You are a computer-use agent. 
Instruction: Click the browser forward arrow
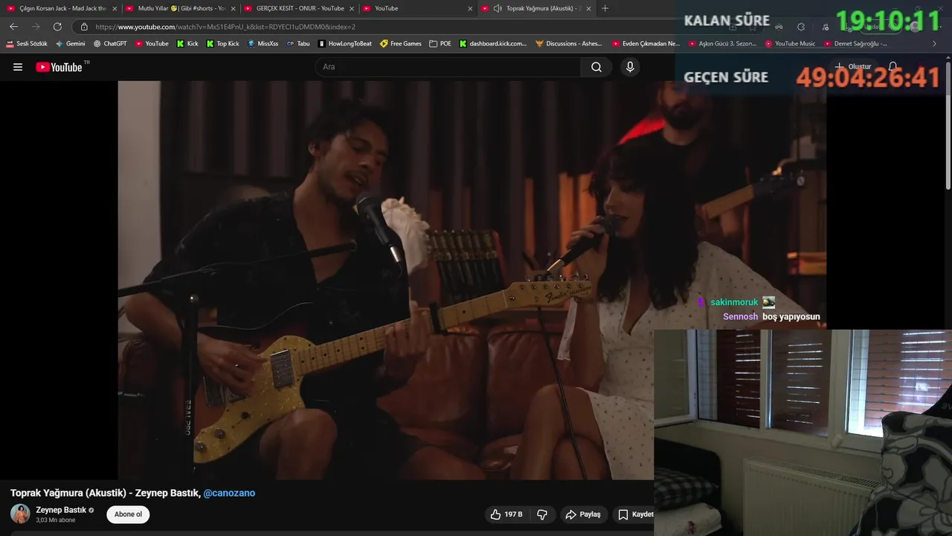pos(36,26)
